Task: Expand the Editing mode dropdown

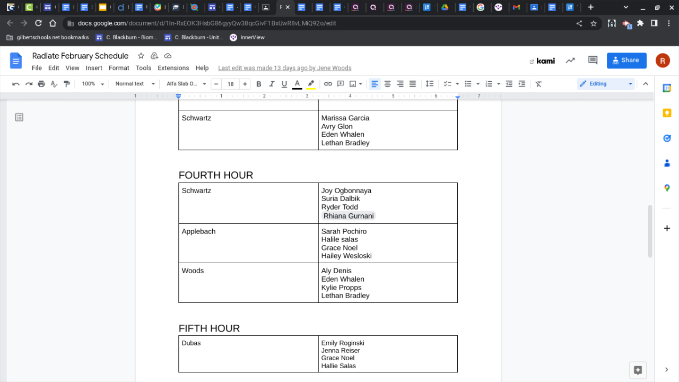Action: (606, 84)
